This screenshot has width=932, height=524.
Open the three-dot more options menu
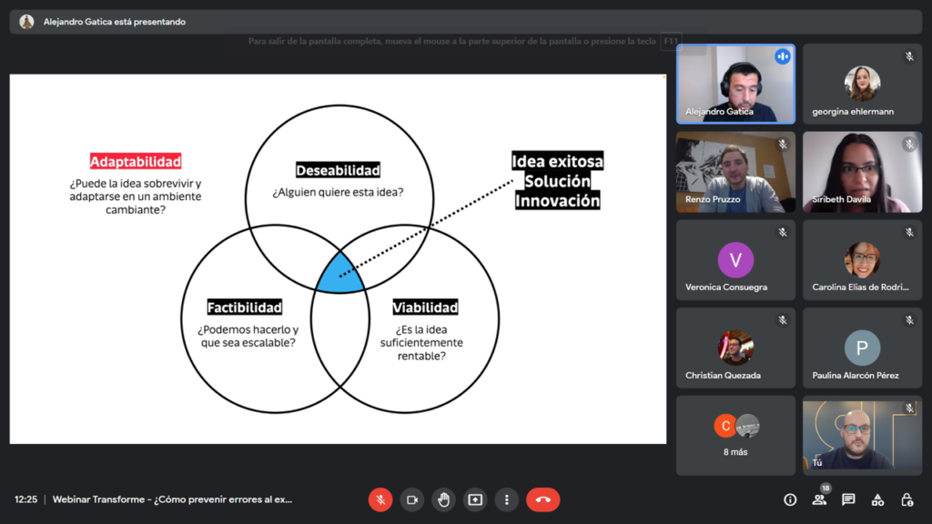tap(507, 499)
